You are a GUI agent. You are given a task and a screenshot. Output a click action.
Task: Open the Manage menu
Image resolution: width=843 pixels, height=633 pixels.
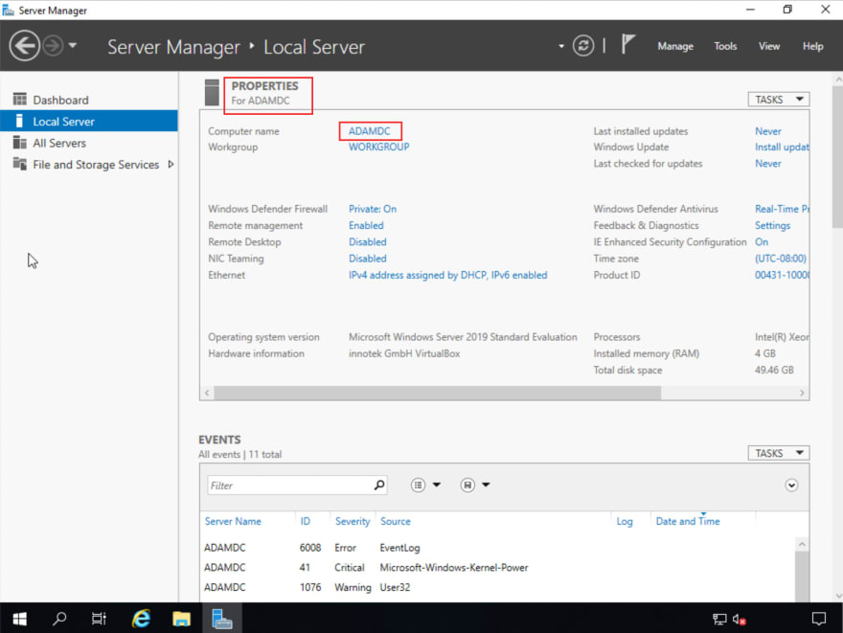click(x=675, y=46)
